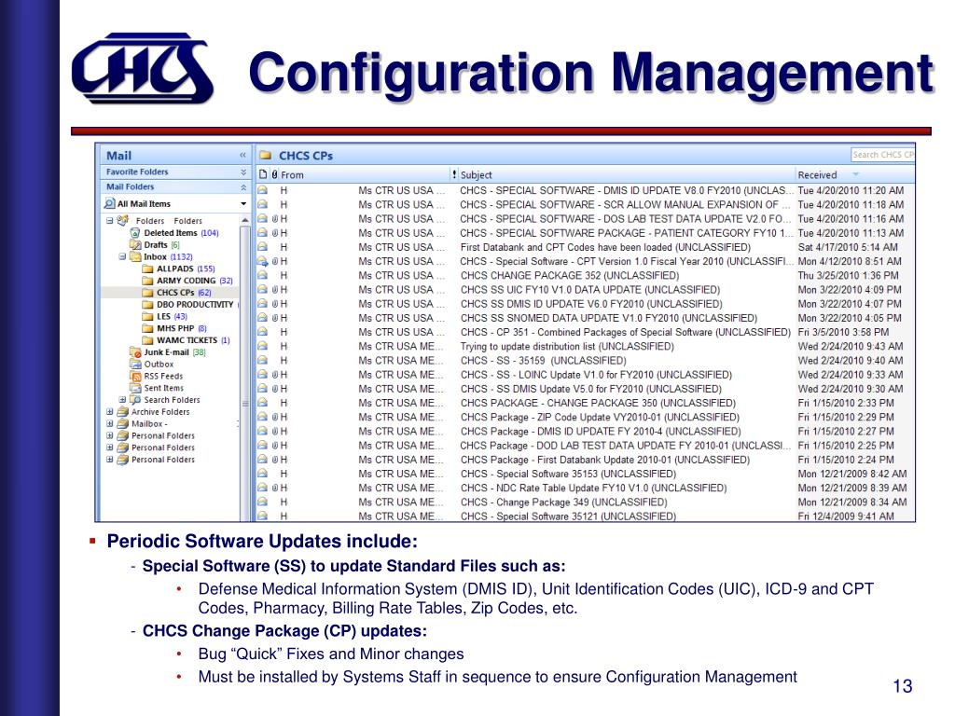Click the attachment paperclip of SNOMED DATA UPDATE row
This screenshot has height=716, width=955.
[x=275, y=318]
